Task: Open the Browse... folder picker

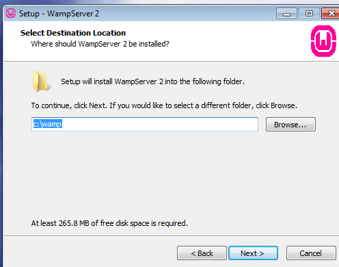Action: point(290,125)
